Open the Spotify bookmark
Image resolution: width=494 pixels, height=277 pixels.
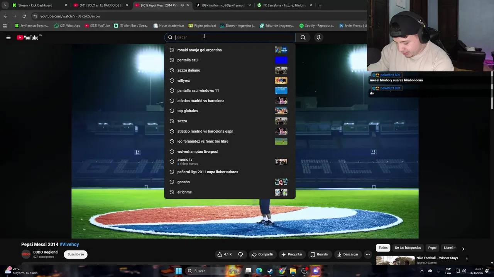316,26
